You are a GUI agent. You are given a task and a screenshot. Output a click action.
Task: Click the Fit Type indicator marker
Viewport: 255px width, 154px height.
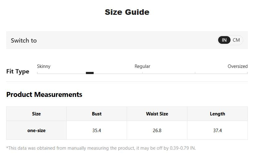(90, 73)
